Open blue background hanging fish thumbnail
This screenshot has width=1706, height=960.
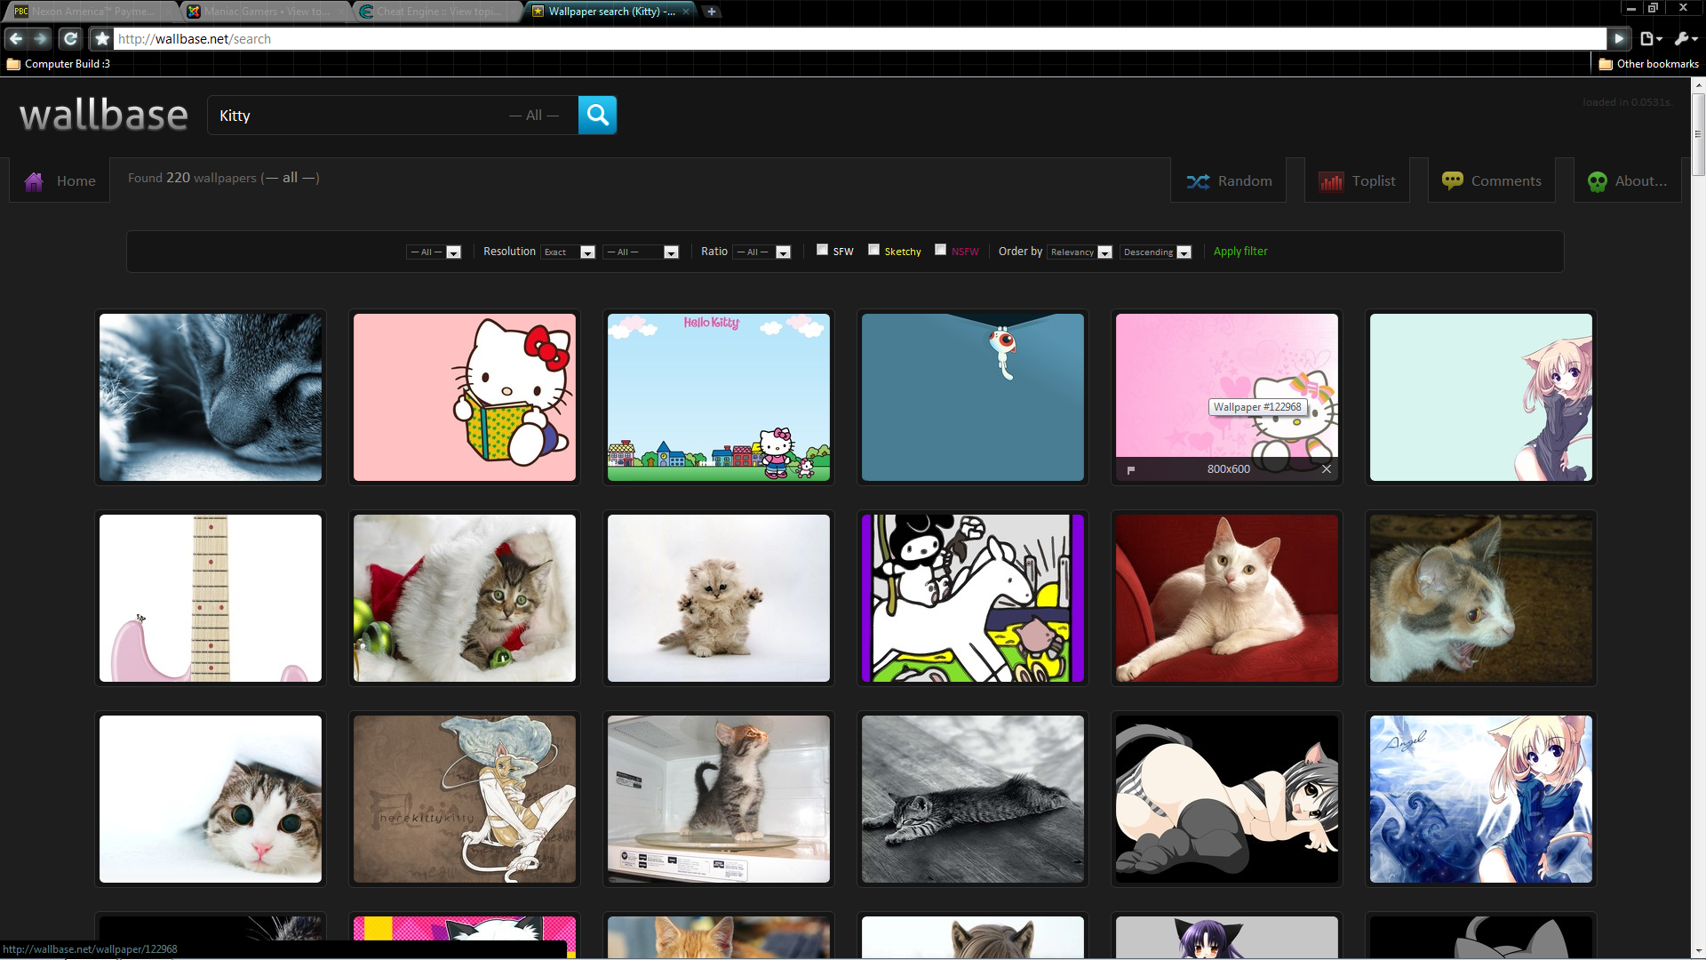point(973,397)
